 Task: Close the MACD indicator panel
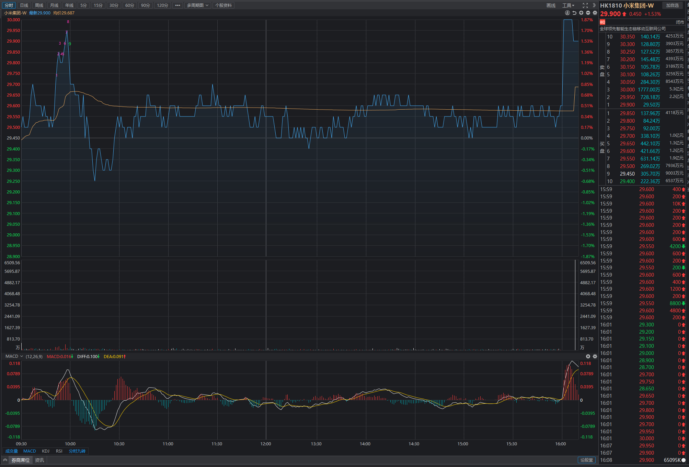point(588,356)
